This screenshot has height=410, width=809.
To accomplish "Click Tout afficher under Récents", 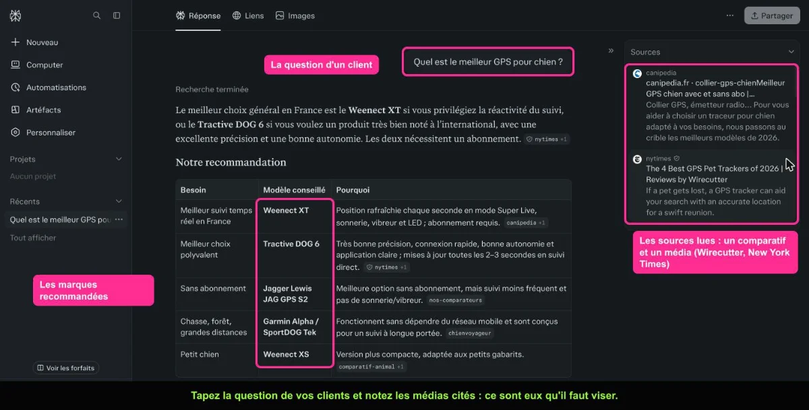I will pyautogui.click(x=33, y=238).
